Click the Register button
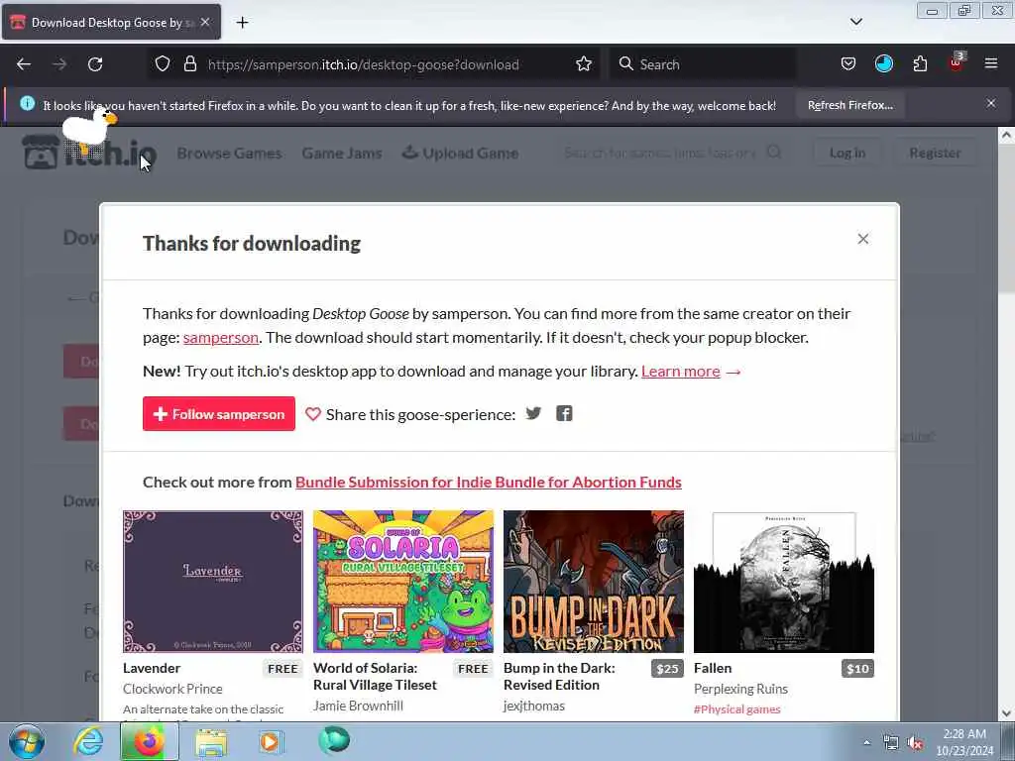 [x=935, y=153]
